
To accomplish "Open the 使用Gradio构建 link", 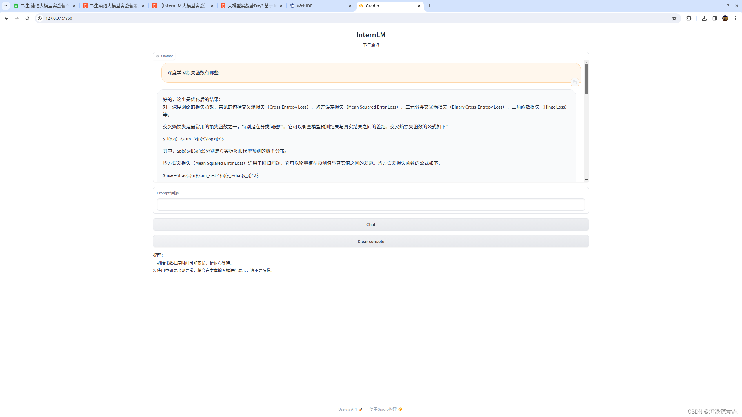I will coord(385,409).
